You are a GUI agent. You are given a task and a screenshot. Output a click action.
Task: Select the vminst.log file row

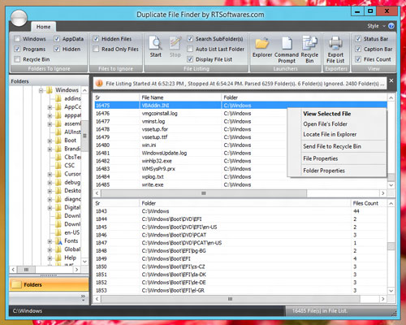(240, 121)
